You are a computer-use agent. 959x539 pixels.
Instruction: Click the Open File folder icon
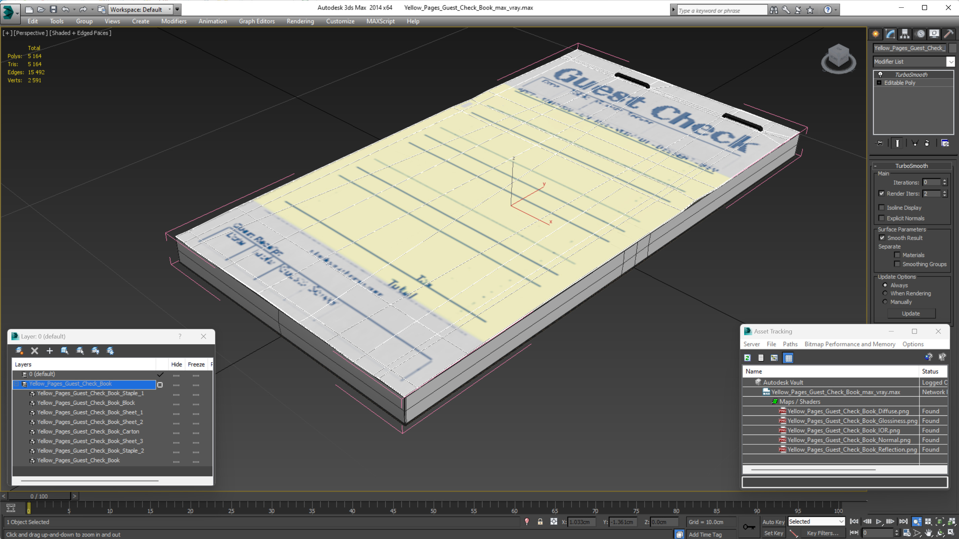coord(41,9)
